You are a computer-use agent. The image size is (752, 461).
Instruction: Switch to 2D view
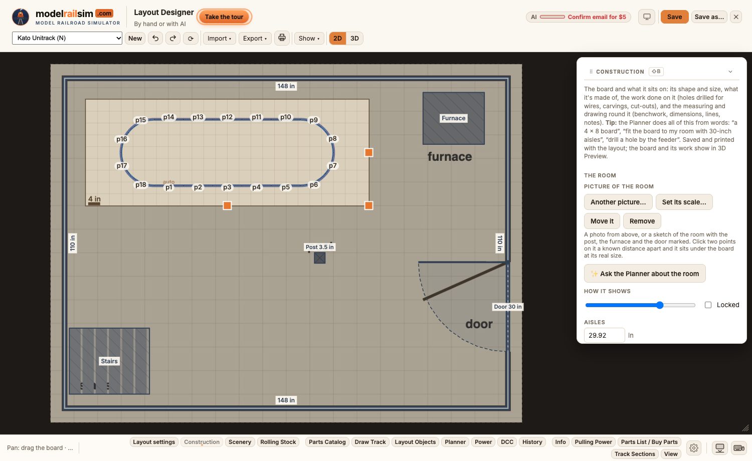coord(337,38)
